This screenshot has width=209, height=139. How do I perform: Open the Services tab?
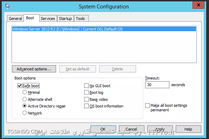(x=48, y=19)
